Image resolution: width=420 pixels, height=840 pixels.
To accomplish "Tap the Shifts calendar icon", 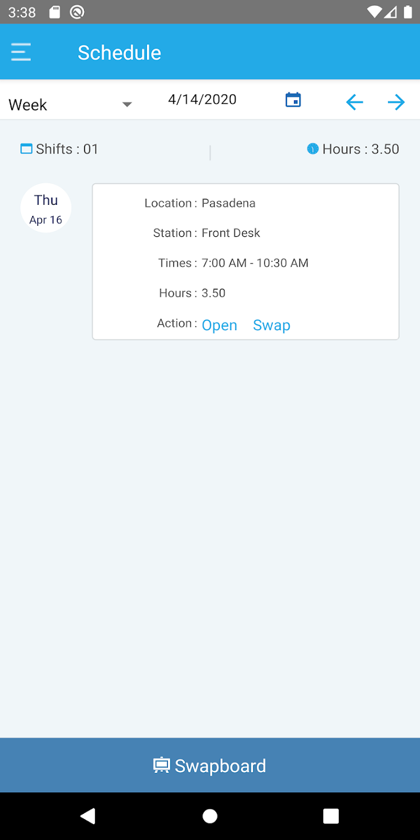I will pos(26,149).
